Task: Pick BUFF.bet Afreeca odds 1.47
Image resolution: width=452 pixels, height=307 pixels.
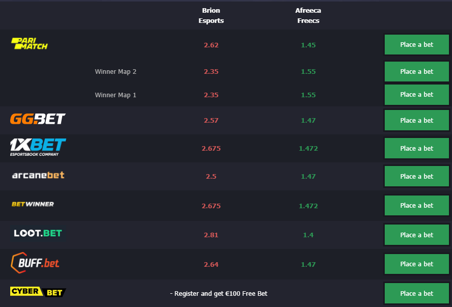Action: pyautogui.click(x=308, y=264)
